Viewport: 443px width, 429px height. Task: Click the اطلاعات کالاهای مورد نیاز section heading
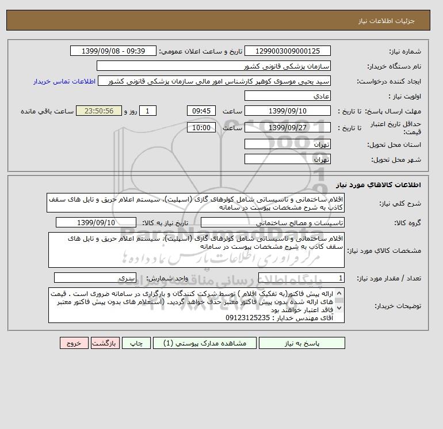379,185
